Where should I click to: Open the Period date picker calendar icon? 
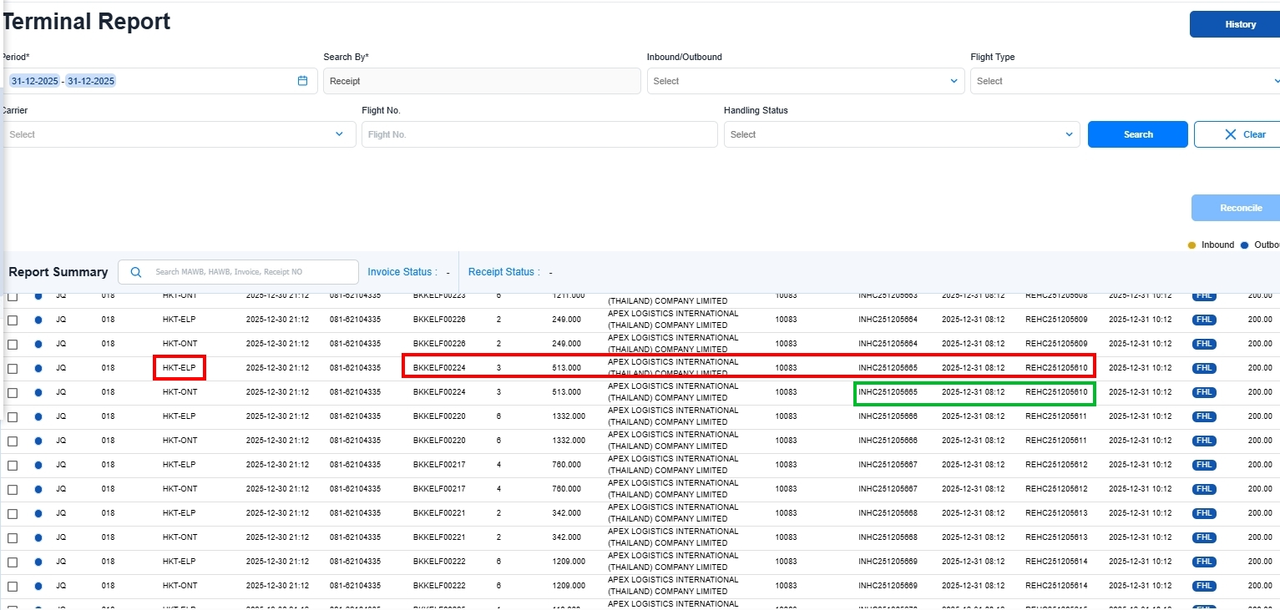click(x=302, y=81)
